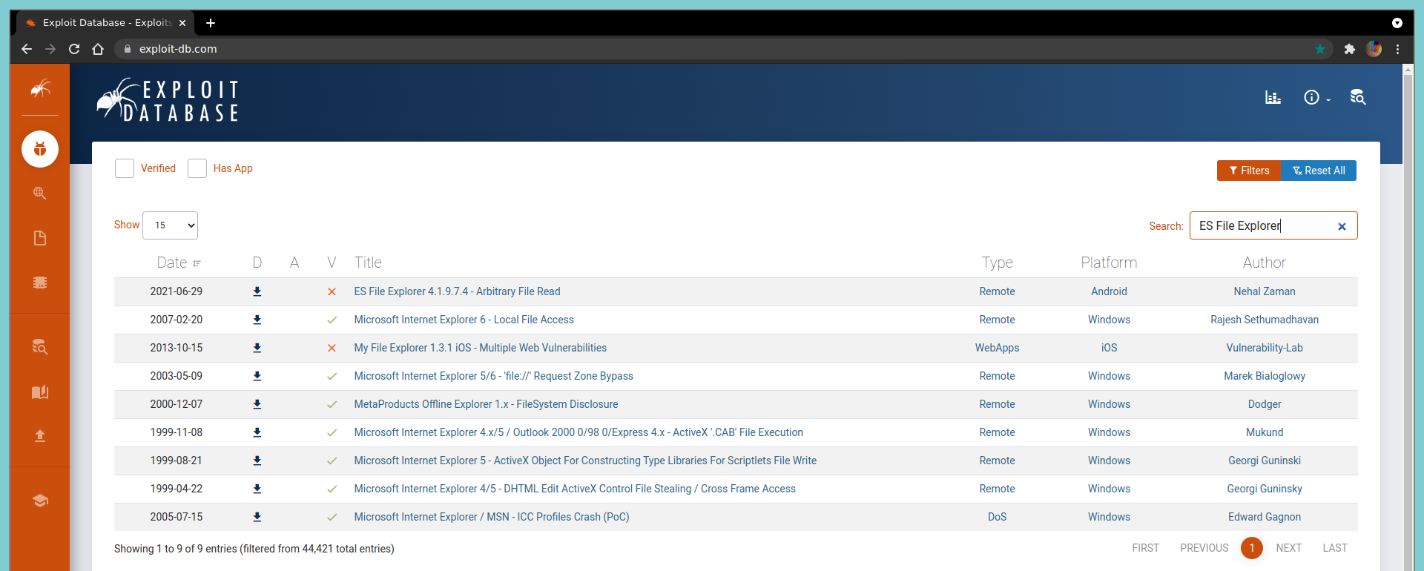This screenshot has width=1424, height=571.
Task: Expand the info menu in the header
Action: 1316,97
